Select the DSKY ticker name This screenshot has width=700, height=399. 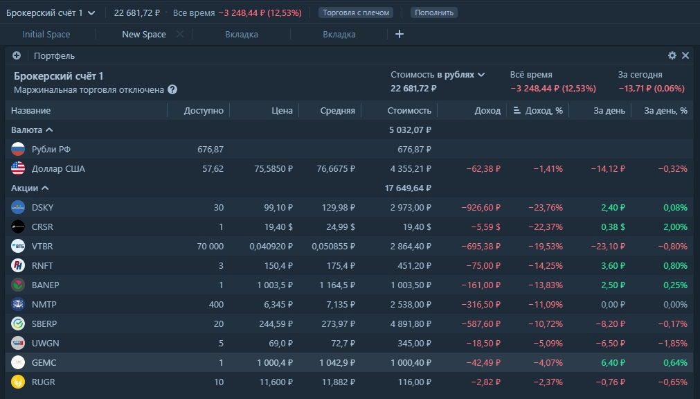pos(42,207)
